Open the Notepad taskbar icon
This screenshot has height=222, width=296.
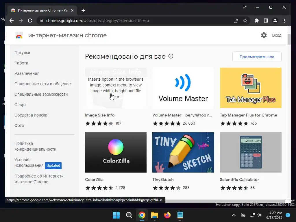pyautogui.click(x=180, y=215)
